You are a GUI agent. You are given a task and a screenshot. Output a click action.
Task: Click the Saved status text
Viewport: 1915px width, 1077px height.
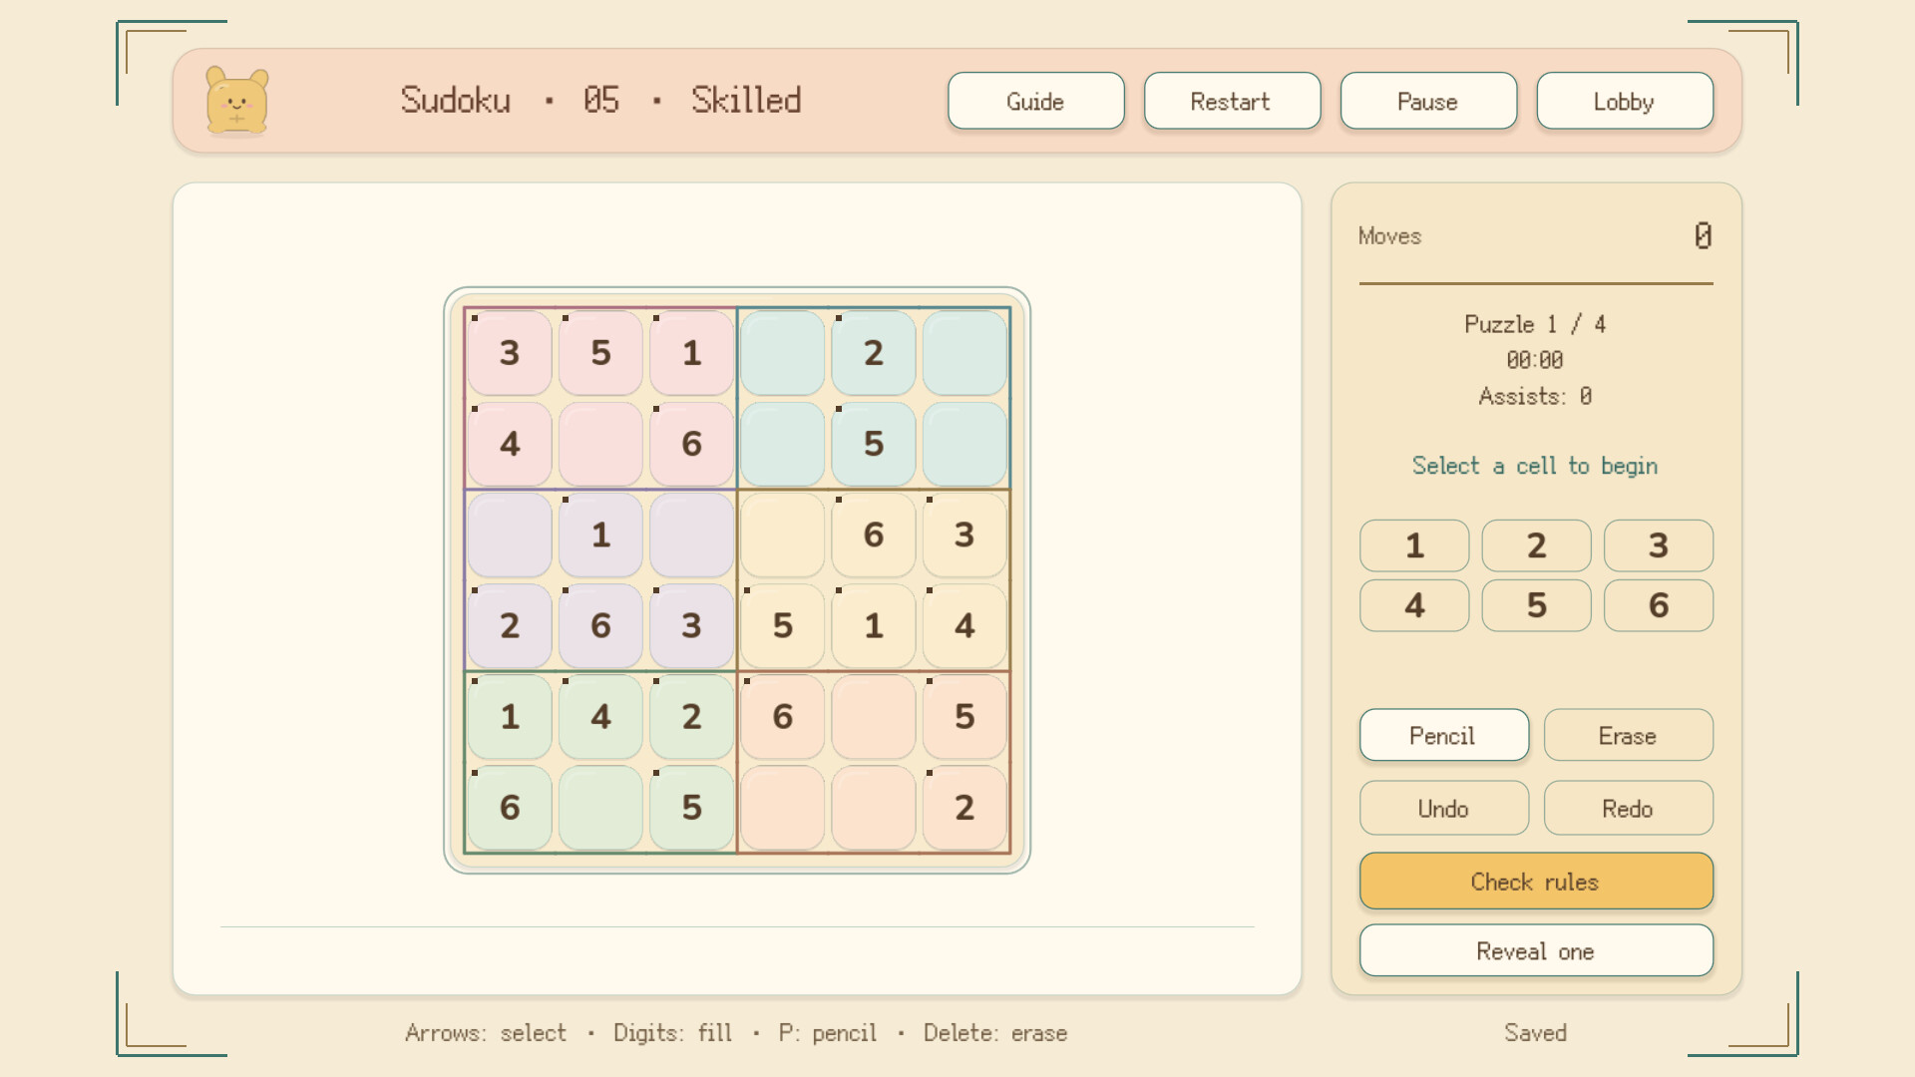[x=1535, y=1033]
